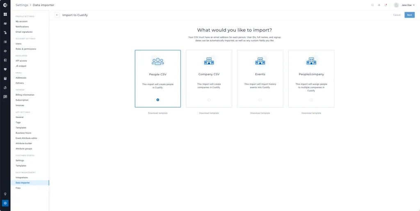Select the Events import card

tap(260, 79)
